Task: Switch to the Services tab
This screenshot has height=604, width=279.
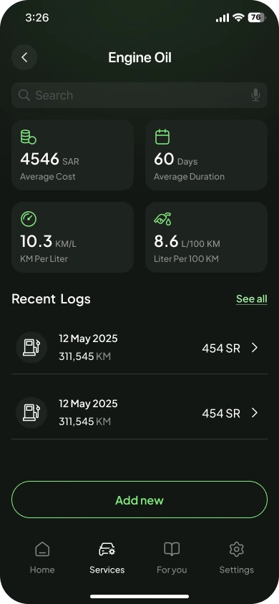Action: coord(107,557)
